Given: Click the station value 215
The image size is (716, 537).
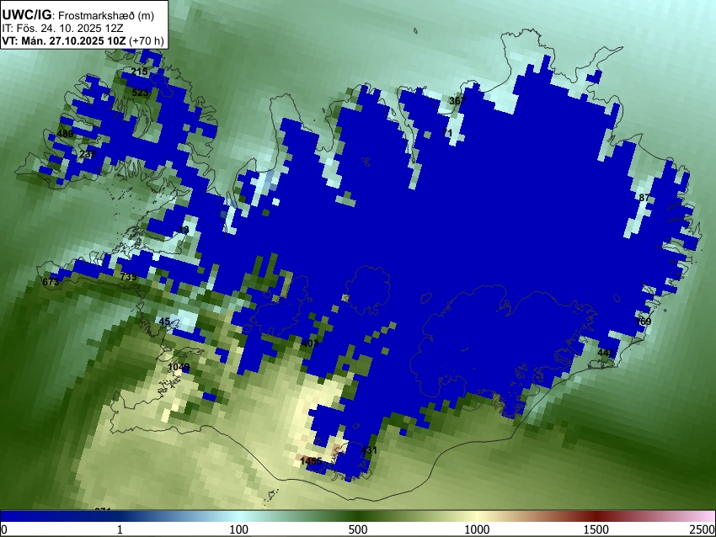Looking at the screenshot, I should [x=139, y=72].
